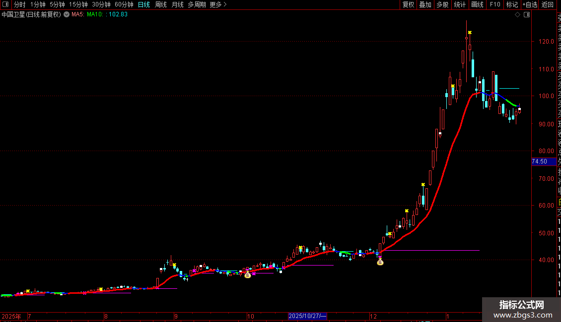Switch to 分时 intraday view
The image size is (561, 322).
[20, 4]
